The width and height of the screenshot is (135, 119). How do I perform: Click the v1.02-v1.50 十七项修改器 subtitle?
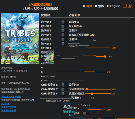(x=40, y=9)
